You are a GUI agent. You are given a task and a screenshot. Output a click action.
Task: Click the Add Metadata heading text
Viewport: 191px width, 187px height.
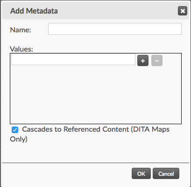(x=34, y=11)
